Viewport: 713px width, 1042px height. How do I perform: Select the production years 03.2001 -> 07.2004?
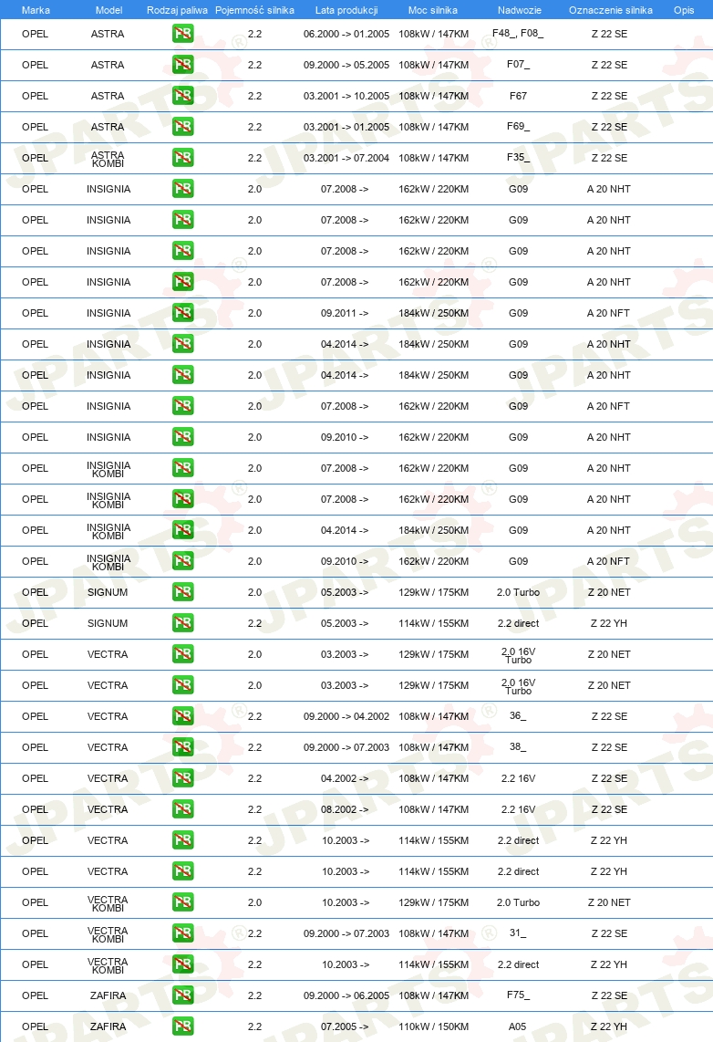[346, 158]
